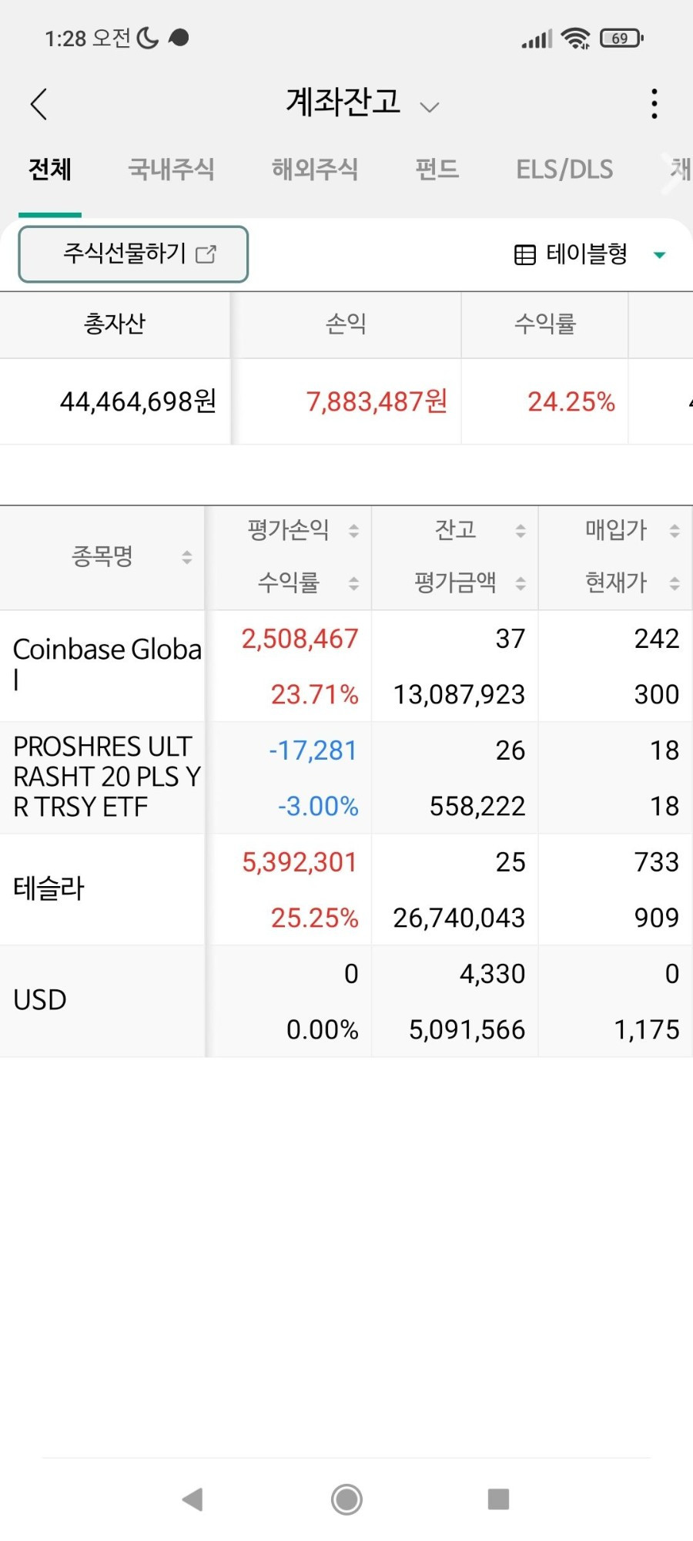This screenshot has height=1541, width=693.
Task: Tap the Android home navigation button
Action: (x=346, y=1499)
